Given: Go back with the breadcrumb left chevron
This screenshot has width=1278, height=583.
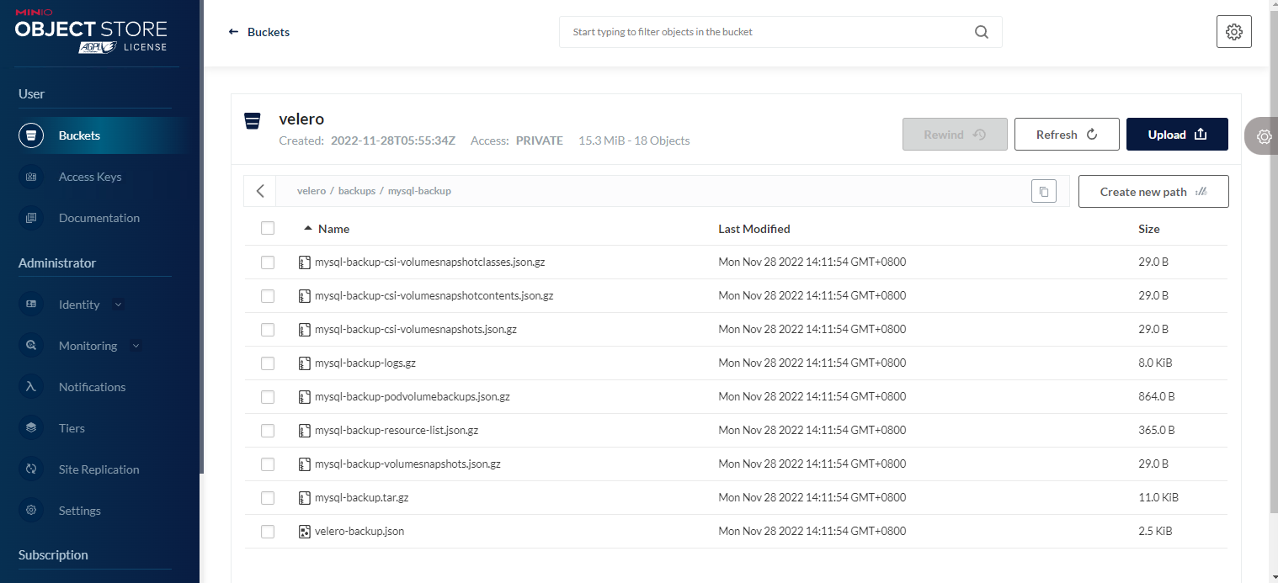Looking at the screenshot, I should point(260,191).
